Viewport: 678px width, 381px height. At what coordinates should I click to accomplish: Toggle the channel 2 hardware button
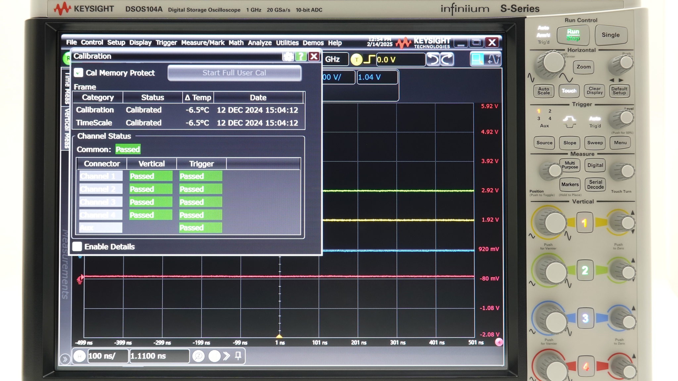click(x=585, y=270)
